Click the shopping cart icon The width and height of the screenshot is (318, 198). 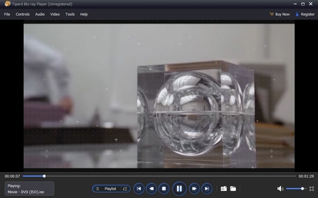(271, 14)
